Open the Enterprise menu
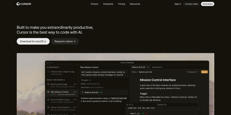Screen dimensions: 231x115 [108, 4]
